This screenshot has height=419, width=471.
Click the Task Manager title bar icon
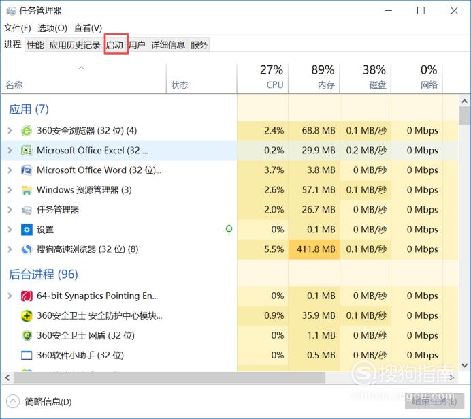tap(11, 11)
